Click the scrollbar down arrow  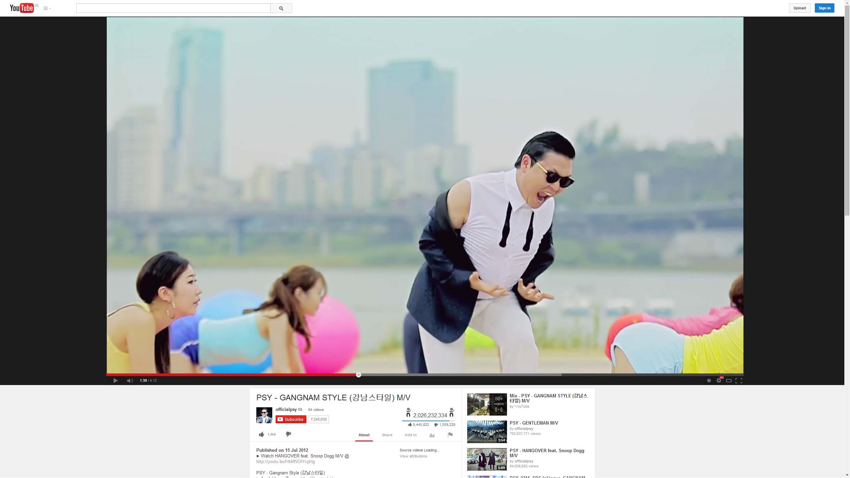847,475
